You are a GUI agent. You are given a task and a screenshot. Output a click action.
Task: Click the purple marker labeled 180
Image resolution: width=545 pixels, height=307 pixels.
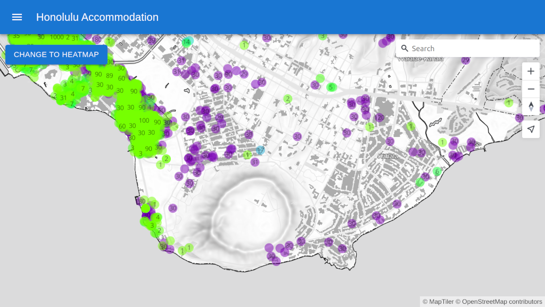coord(96,39)
